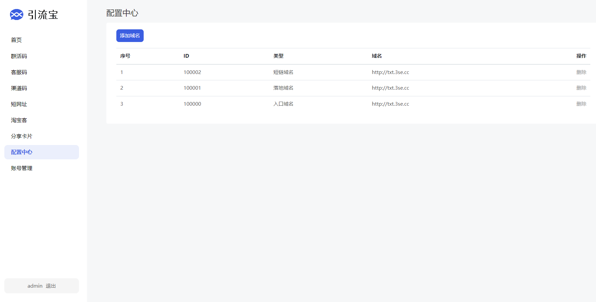Go to 分享卡片 page
The height and width of the screenshot is (302, 596).
pyautogui.click(x=22, y=136)
